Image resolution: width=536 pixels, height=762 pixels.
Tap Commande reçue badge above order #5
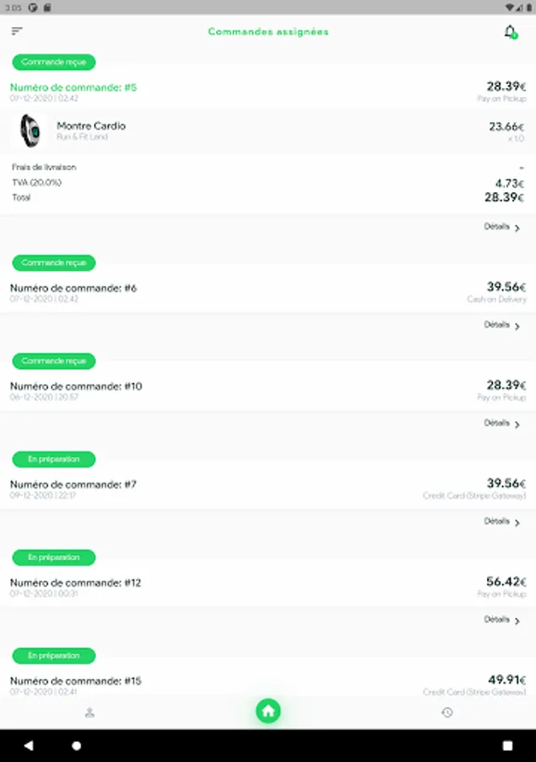point(54,62)
